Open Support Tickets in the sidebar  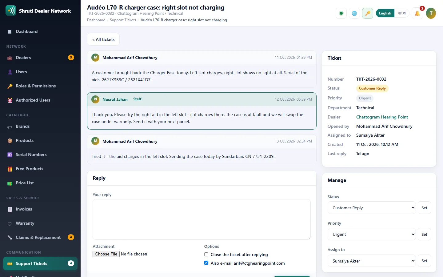(x=40, y=263)
